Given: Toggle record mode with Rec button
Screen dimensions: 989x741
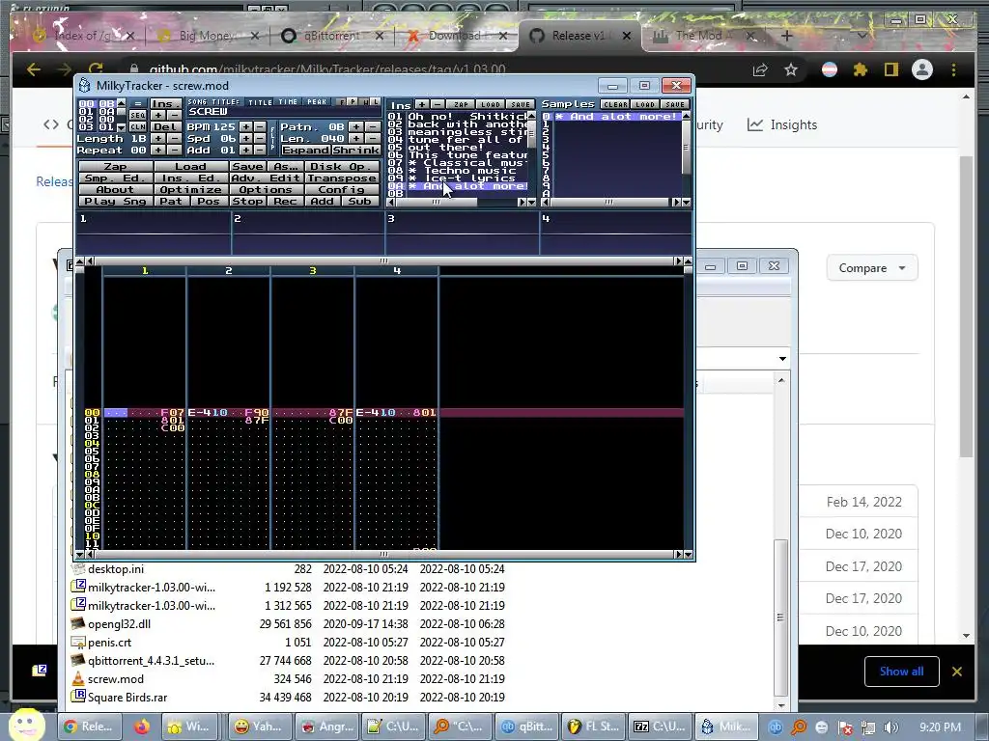Looking at the screenshot, I should (285, 201).
